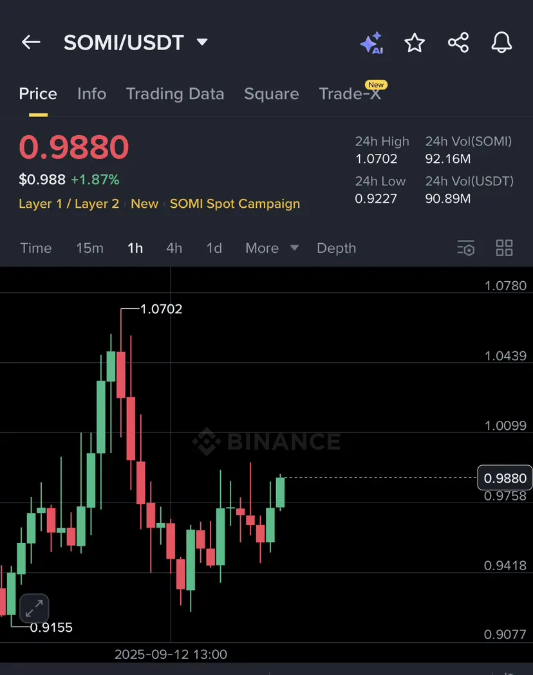
Task: Select the 4h interval
Action: (174, 248)
